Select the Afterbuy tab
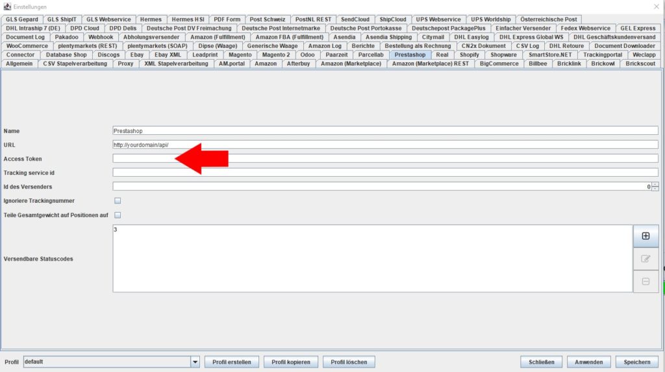This screenshot has width=665, height=372. tap(298, 64)
